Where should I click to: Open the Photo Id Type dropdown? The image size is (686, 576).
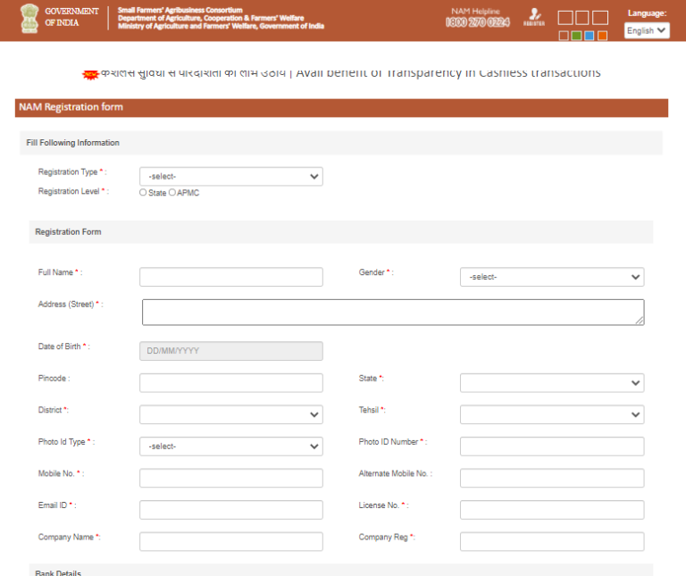point(231,447)
